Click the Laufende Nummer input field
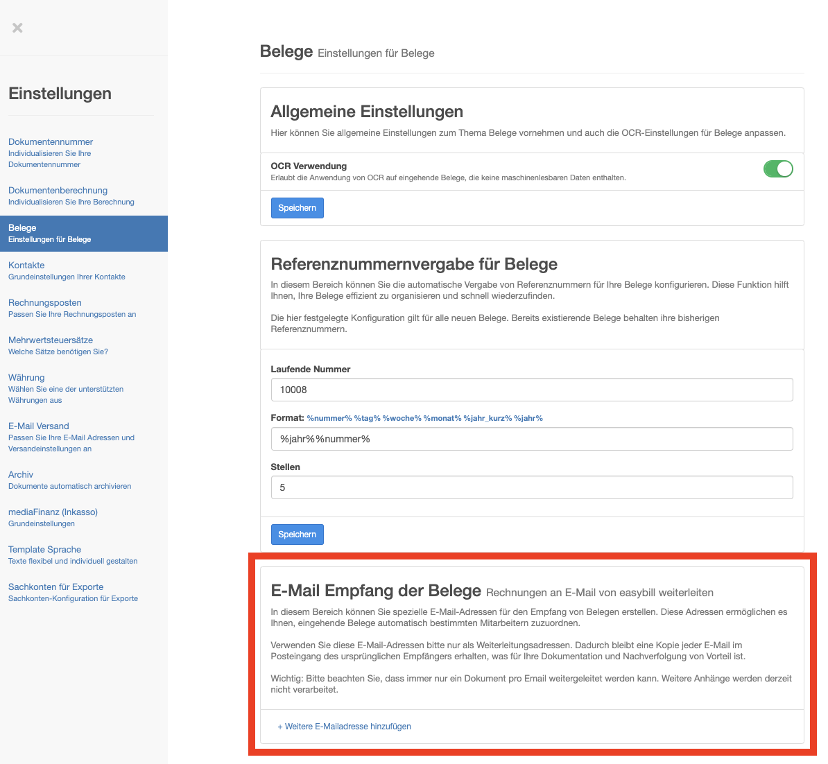This screenshot has width=828, height=764. (x=531, y=390)
